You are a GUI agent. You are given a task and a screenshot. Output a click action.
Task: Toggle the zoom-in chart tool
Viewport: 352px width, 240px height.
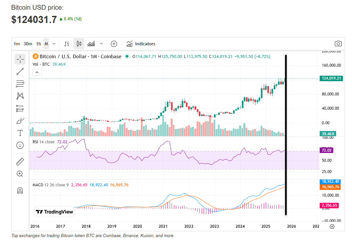click(x=20, y=174)
